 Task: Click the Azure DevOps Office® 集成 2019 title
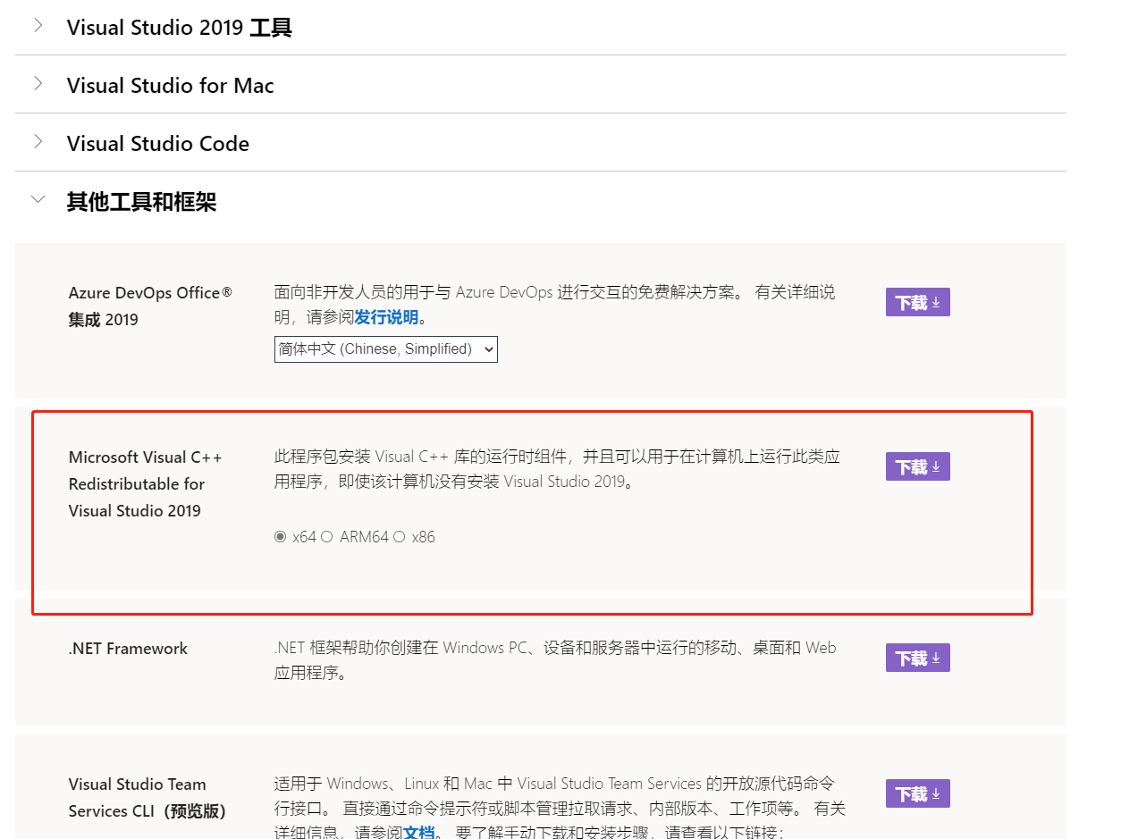point(150,306)
